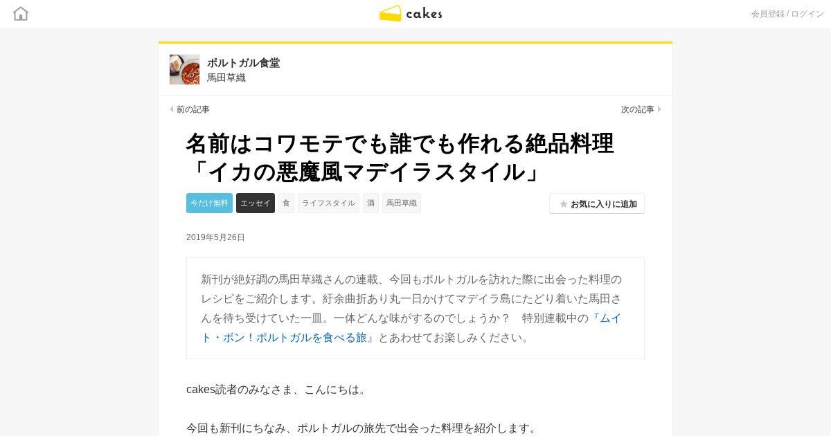Open 会員登録 / ログイン link
Screen dimensions: 831x436
click(787, 14)
